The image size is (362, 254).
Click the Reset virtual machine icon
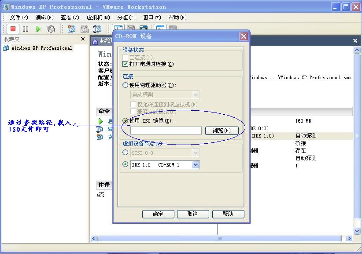tap(51, 29)
